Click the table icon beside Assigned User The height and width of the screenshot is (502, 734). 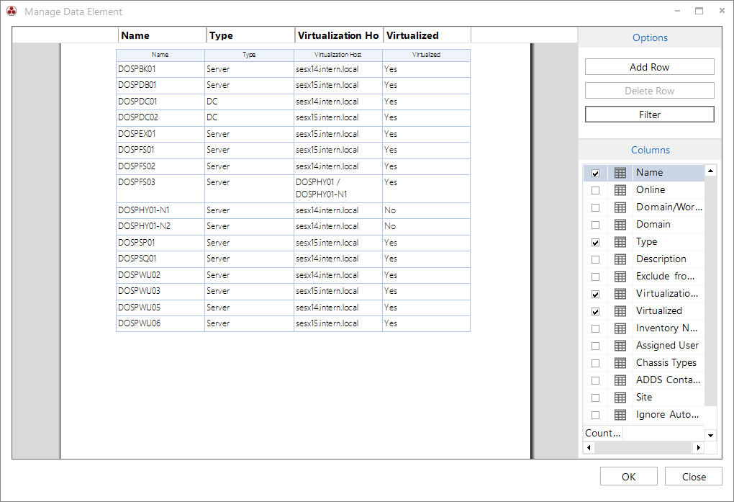point(620,346)
